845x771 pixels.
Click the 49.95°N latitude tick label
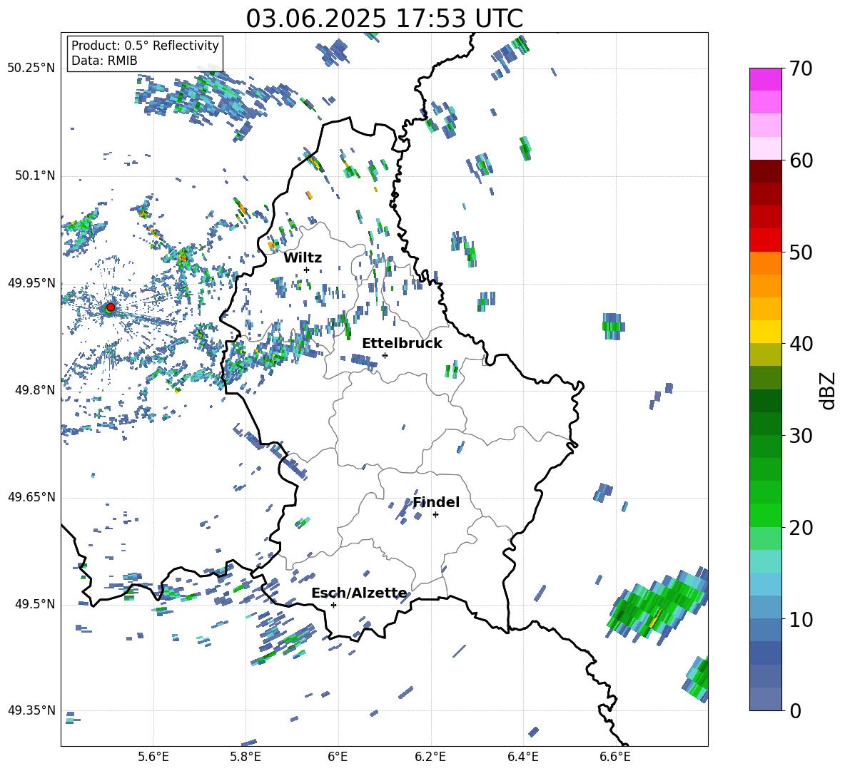pyautogui.click(x=31, y=283)
